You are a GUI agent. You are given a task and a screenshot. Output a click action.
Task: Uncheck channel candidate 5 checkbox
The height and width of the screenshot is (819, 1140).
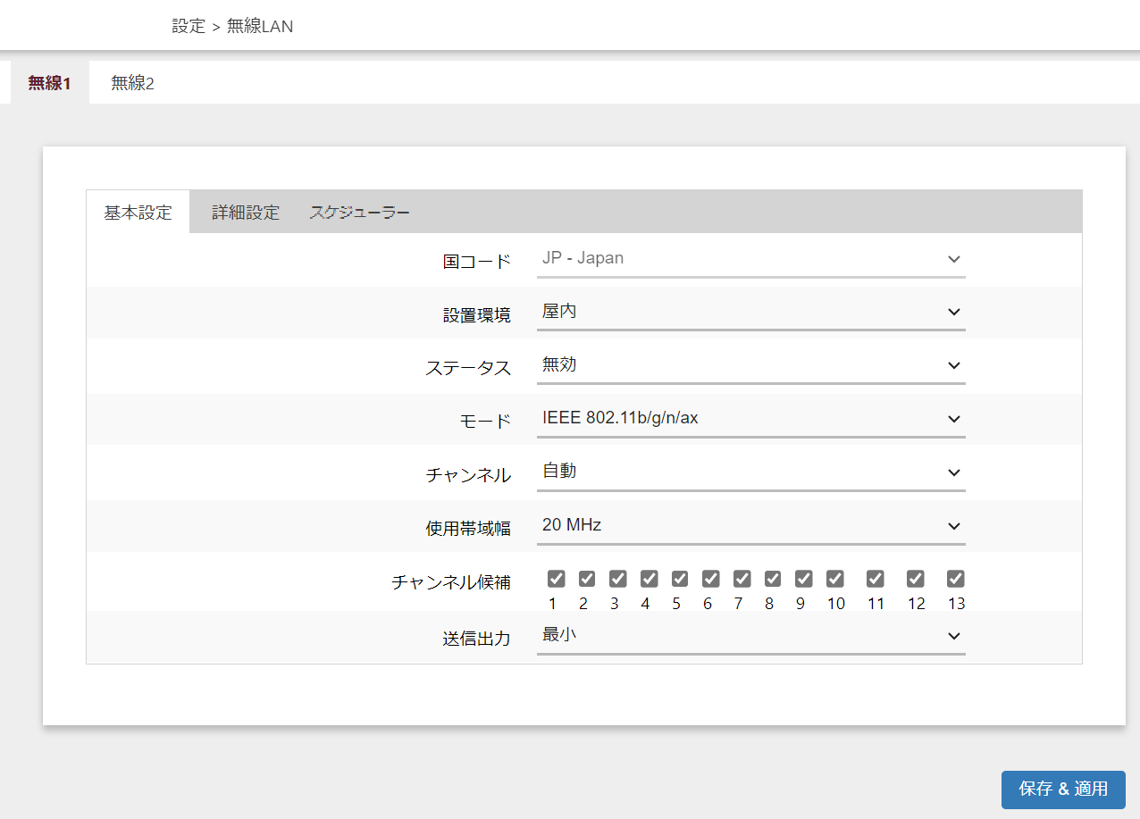pos(680,579)
